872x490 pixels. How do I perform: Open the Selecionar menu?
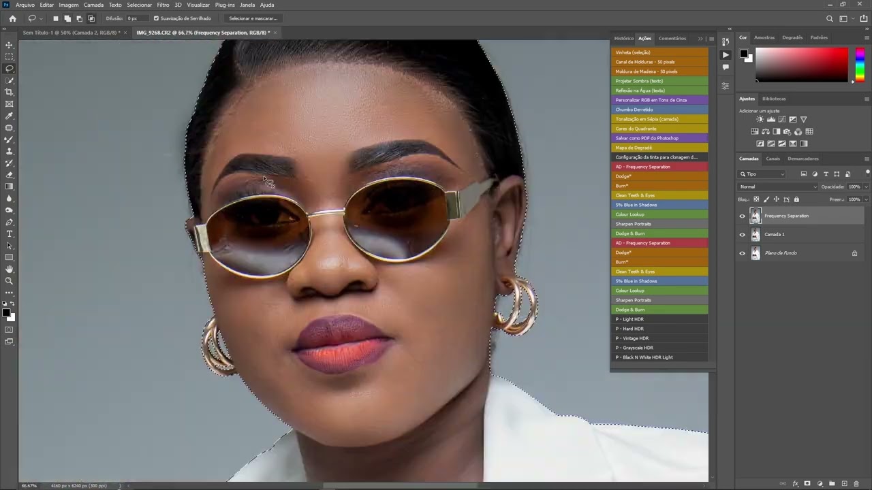[139, 5]
